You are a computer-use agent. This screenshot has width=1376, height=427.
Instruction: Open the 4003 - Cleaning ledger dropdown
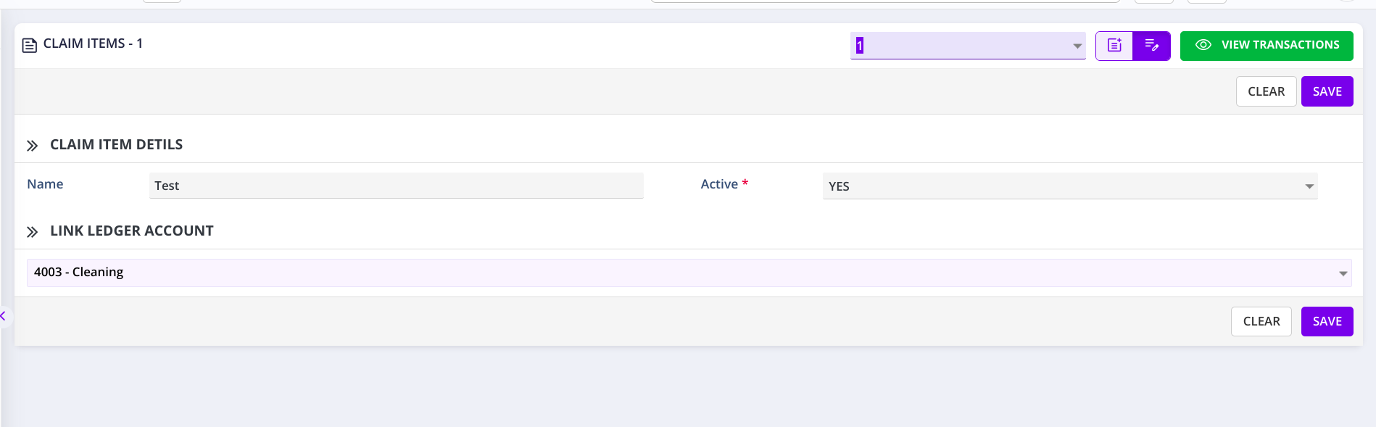pyautogui.click(x=1342, y=273)
